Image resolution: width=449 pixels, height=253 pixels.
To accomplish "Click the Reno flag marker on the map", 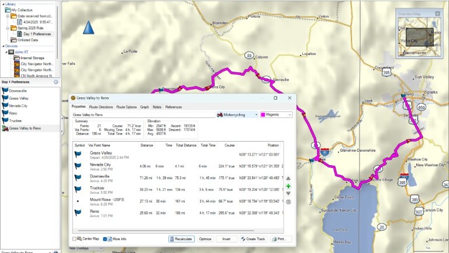I will click(403, 95).
